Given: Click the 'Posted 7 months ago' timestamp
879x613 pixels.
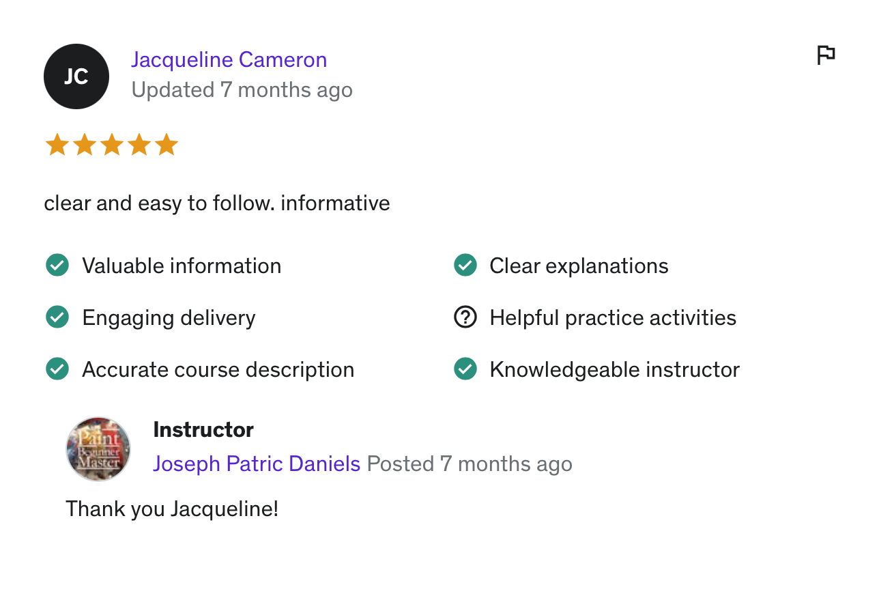Looking at the screenshot, I should pos(470,464).
